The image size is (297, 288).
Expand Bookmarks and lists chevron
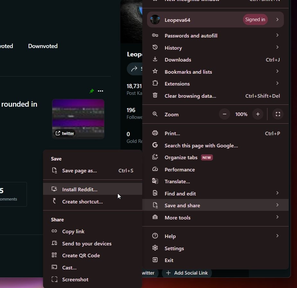pos(277,71)
